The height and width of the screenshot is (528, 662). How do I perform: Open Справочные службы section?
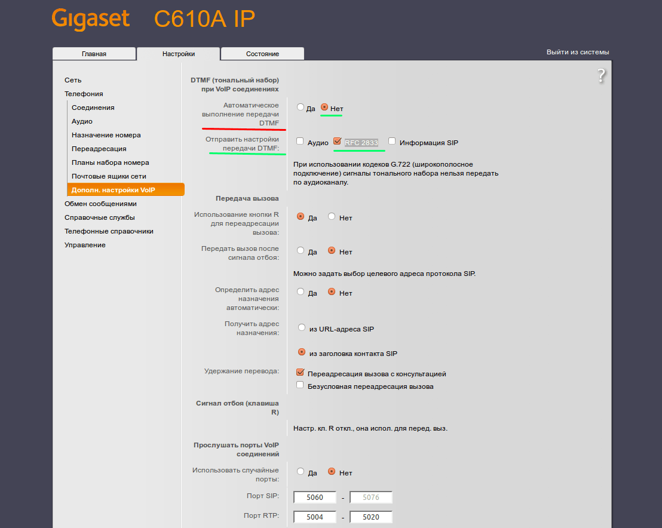(100, 218)
